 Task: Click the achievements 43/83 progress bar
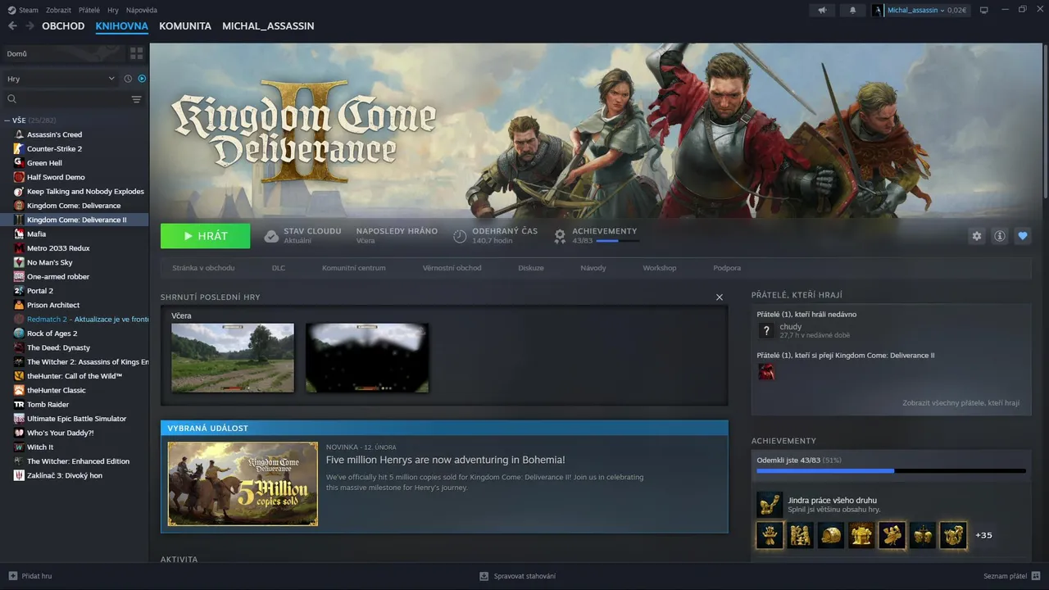[891, 471]
